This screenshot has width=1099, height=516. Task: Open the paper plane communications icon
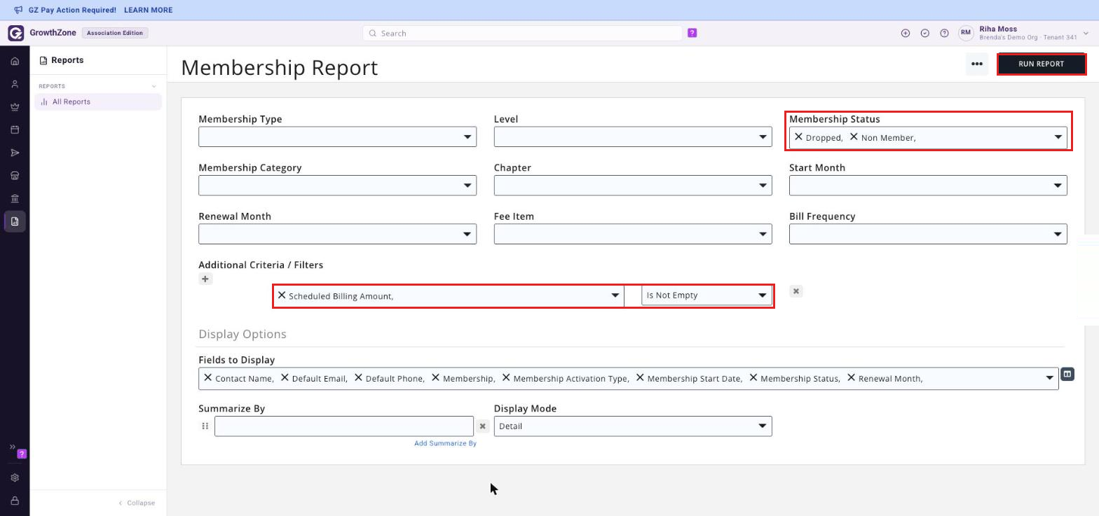click(15, 153)
